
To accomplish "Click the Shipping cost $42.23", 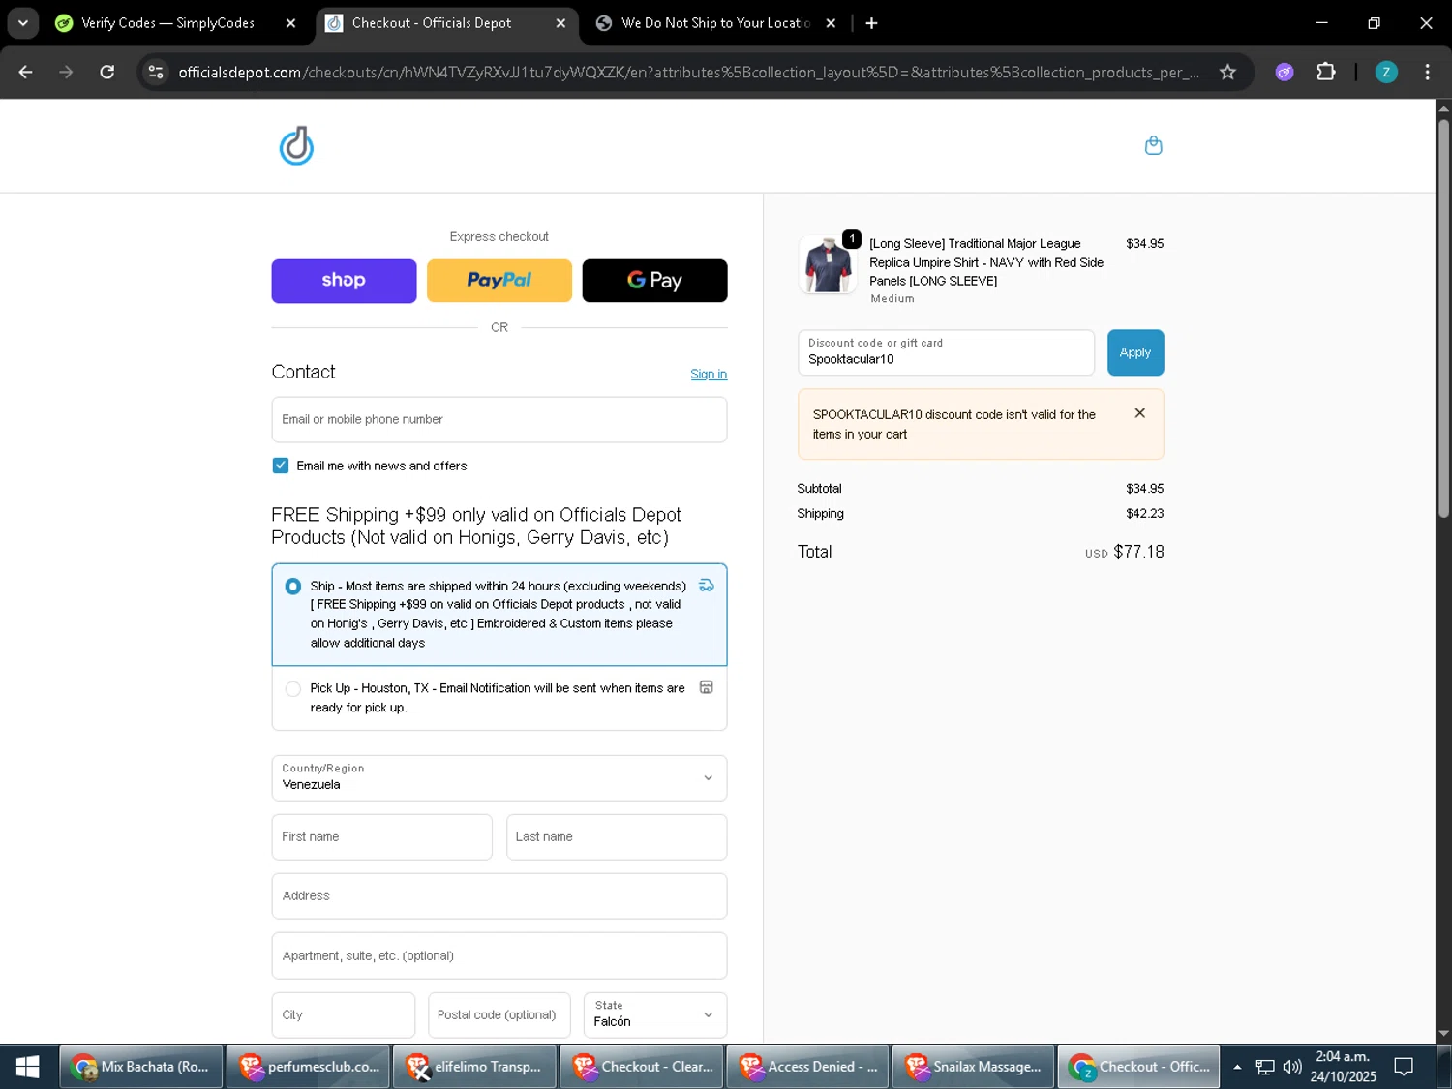I will (1144, 514).
